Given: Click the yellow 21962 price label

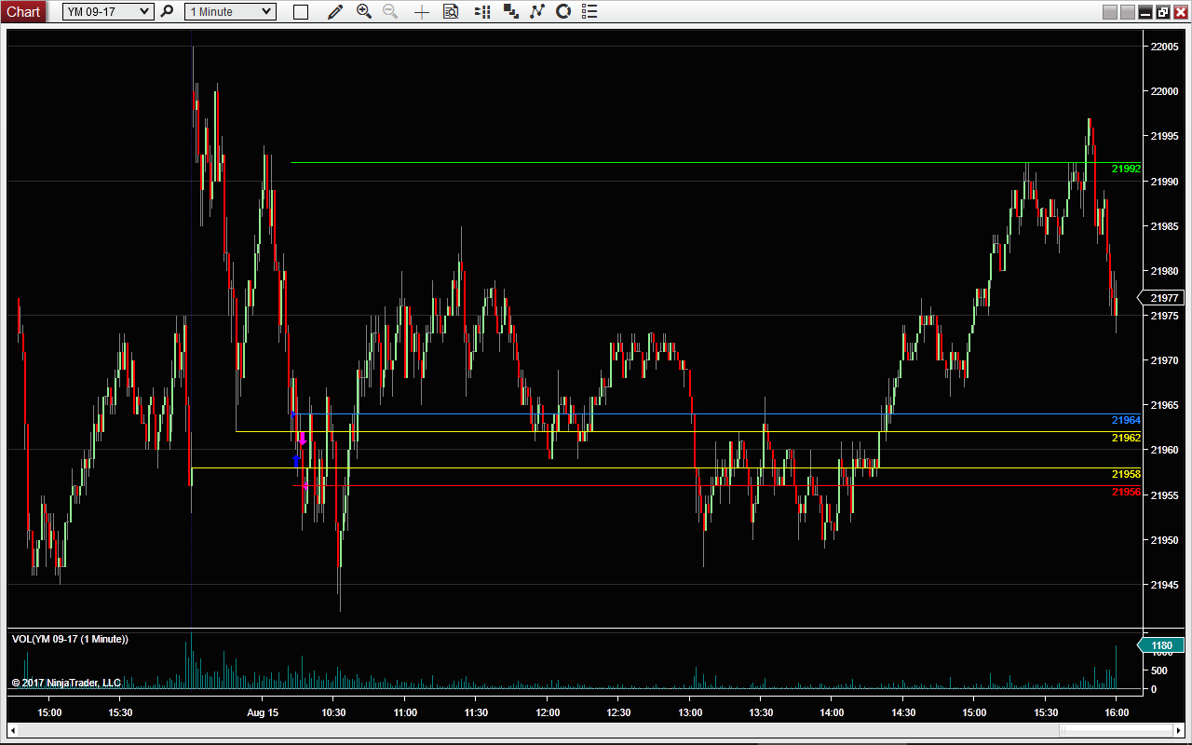Looking at the screenshot, I should coord(1126,438).
